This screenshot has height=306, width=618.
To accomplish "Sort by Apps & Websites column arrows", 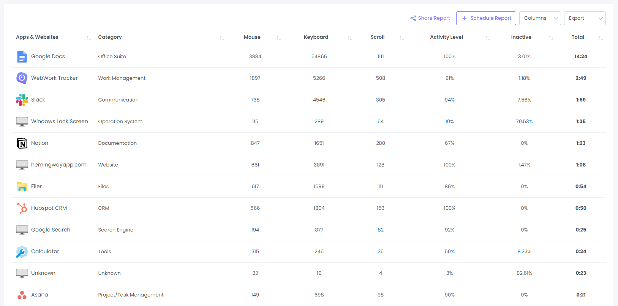I will [x=89, y=38].
